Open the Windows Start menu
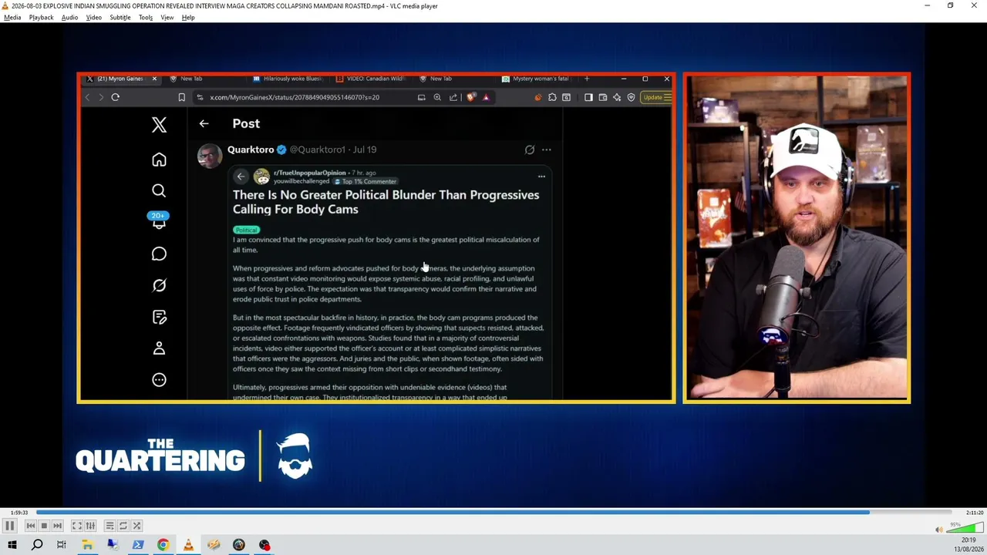Screen dimensions: 987x555 [x=12, y=545]
